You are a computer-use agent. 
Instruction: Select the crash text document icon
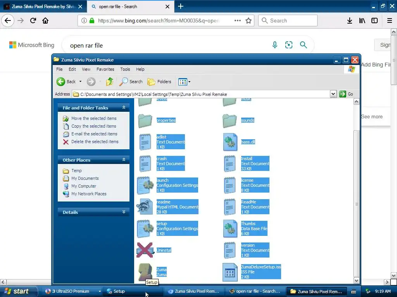(x=145, y=164)
